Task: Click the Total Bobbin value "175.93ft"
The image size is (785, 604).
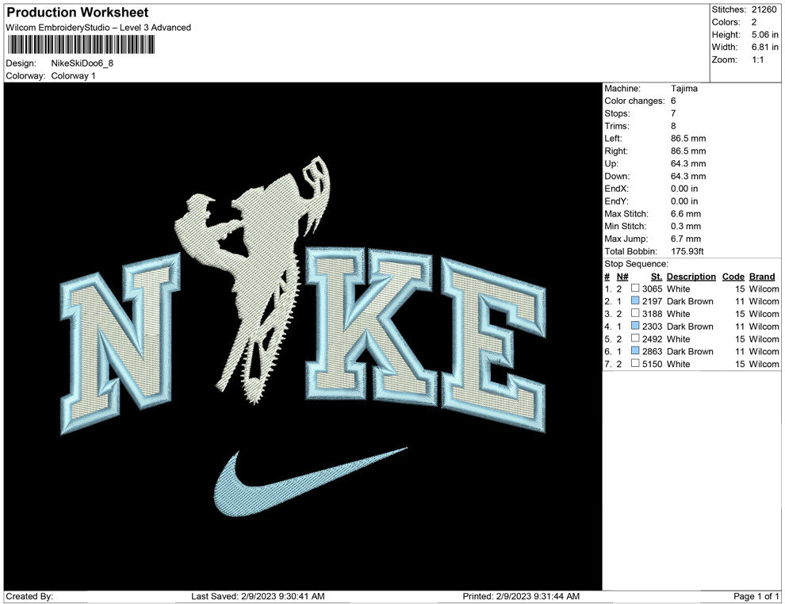Action: coord(687,250)
